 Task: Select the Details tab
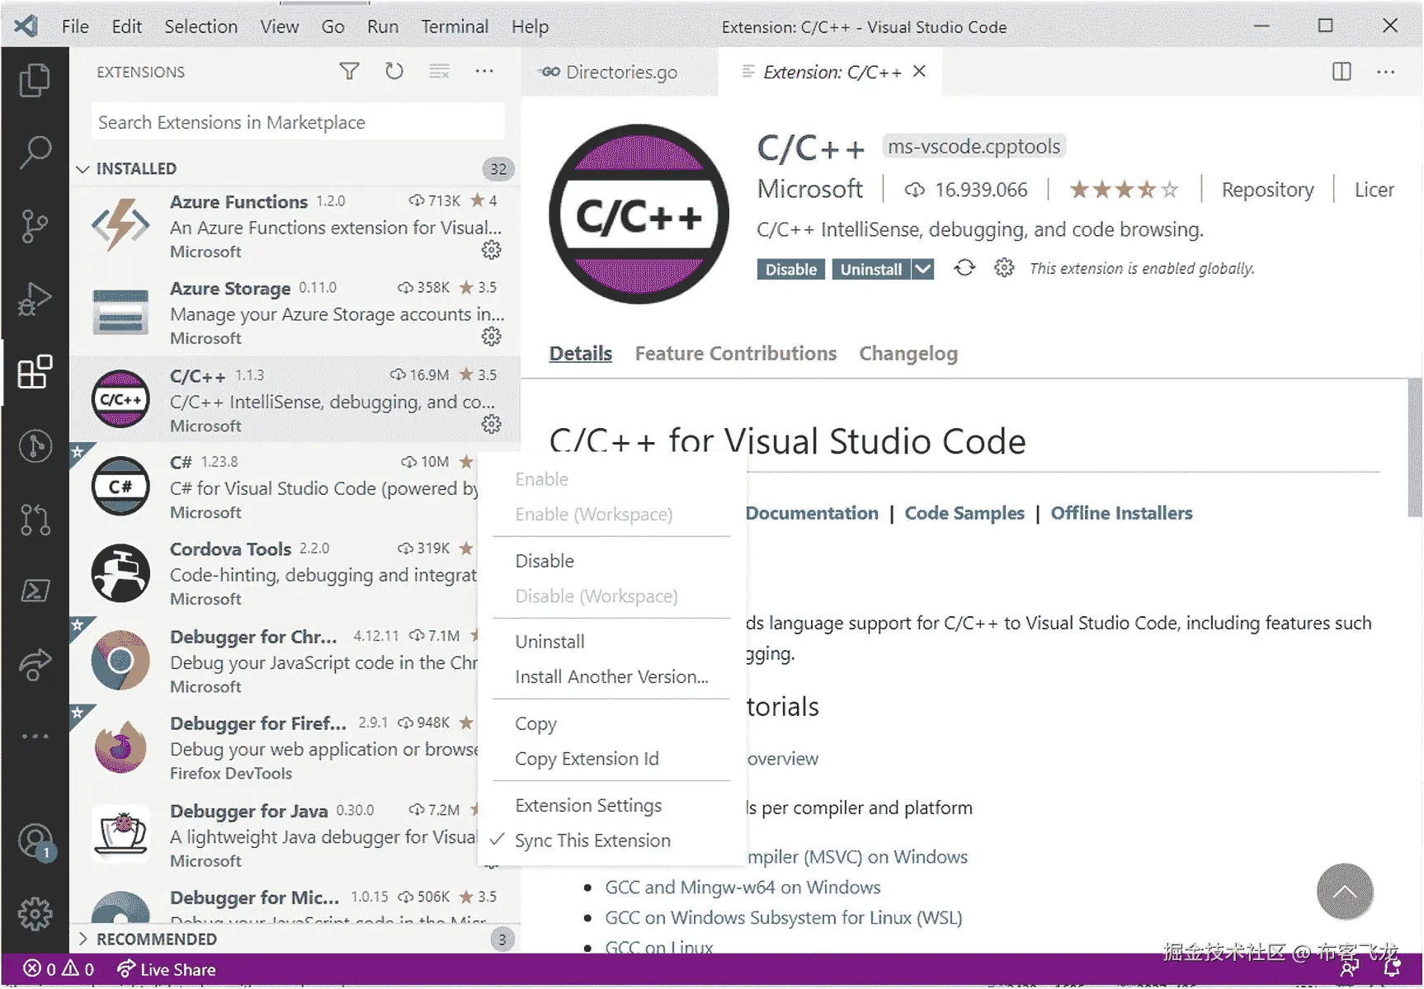pyautogui.click(x=581, y=354)
